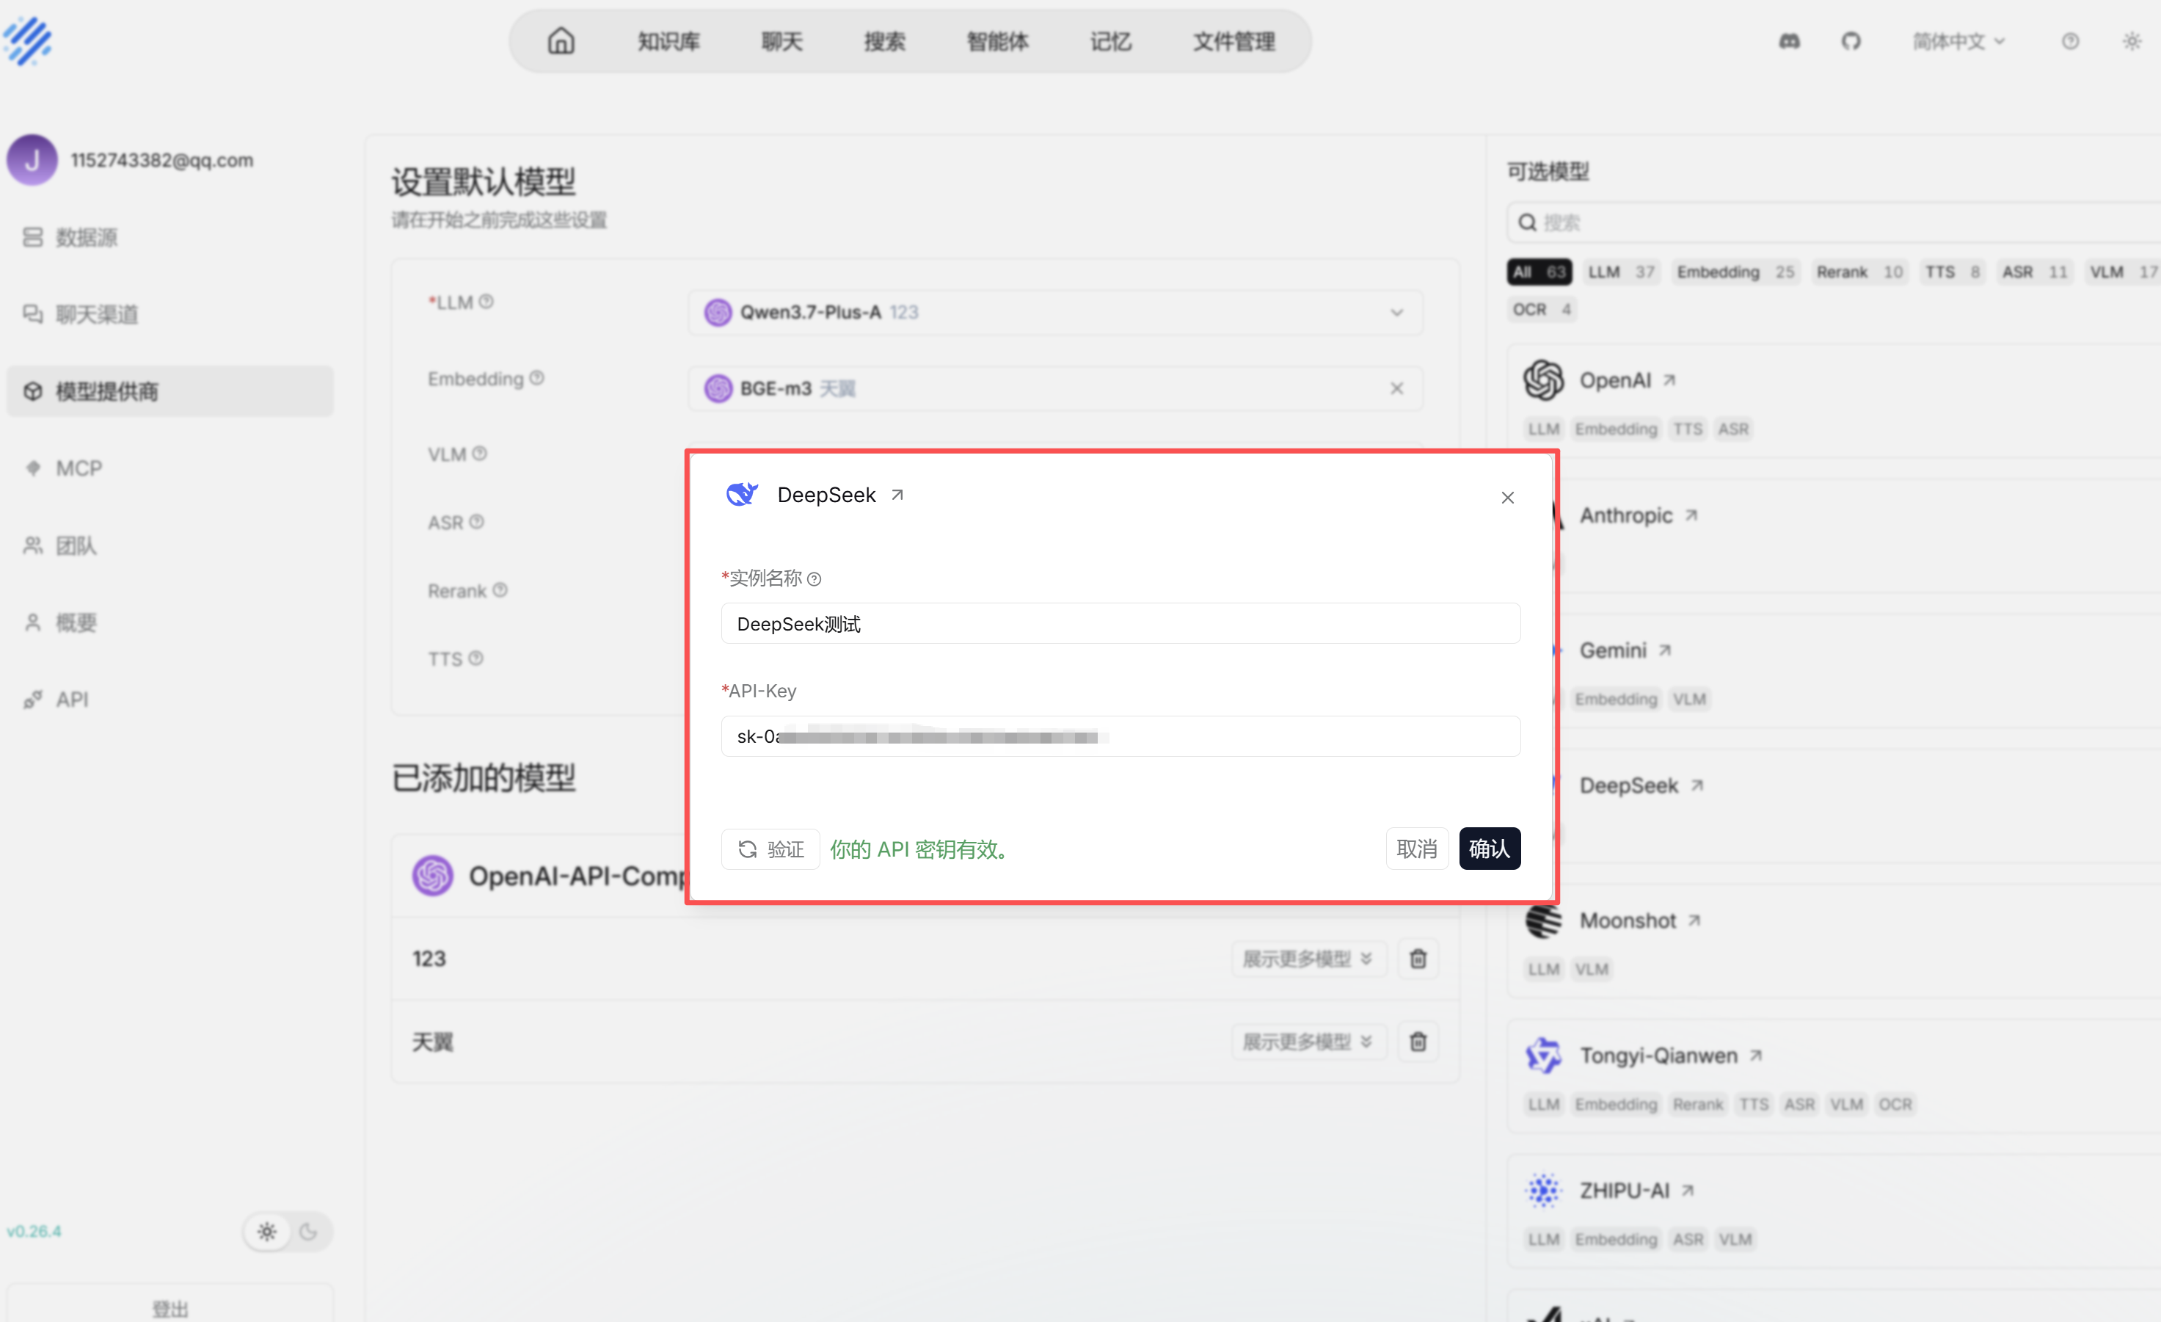Open the home icon in top navigation

561,41
